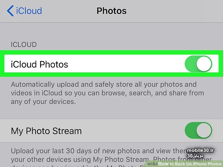Click the Photos page title
223x167 pixels.
pyautogui.click(x=112, y=11)
